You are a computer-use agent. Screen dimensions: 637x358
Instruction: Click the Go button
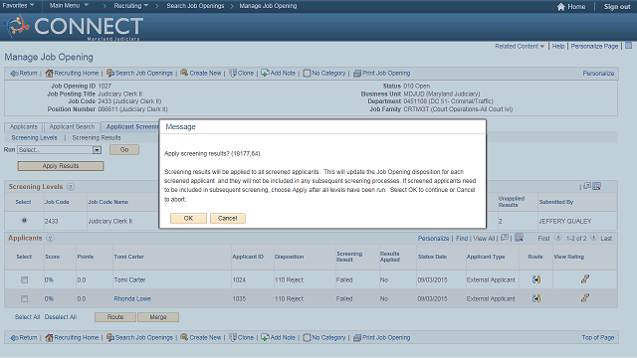(x=124, y=150)
